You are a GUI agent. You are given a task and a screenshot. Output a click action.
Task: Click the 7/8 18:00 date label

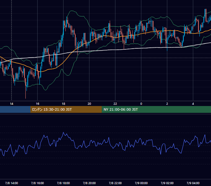tap(63, 183)
